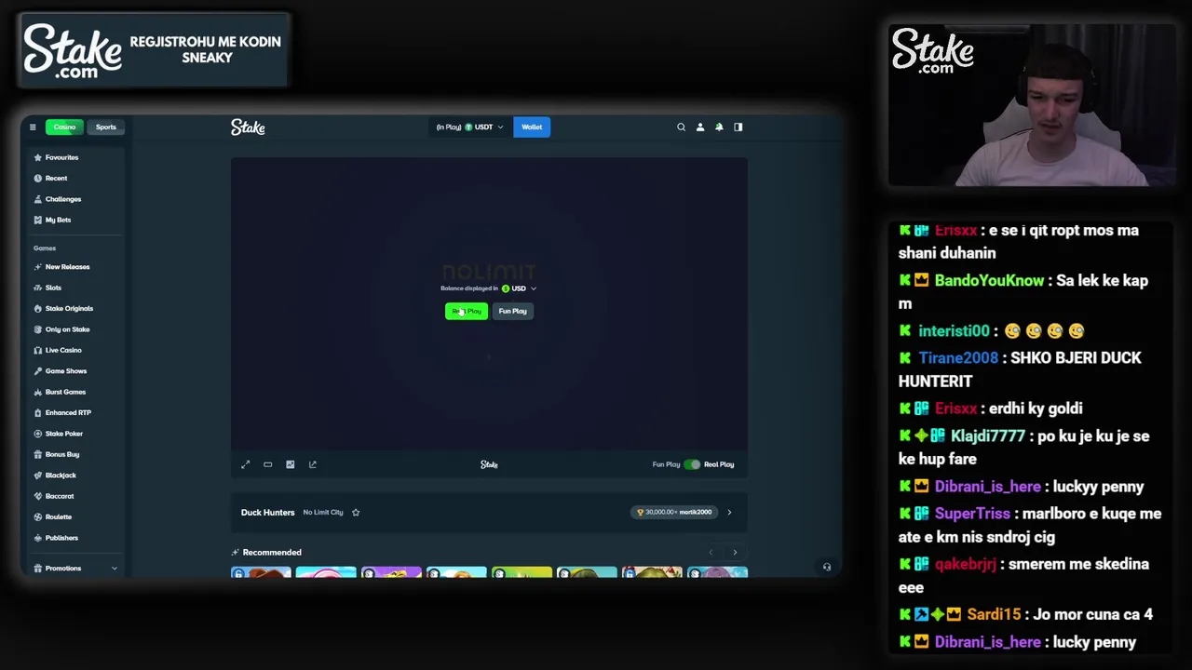Open Live Casino category
The image size is (1192, 670).
tap(63, 350)
